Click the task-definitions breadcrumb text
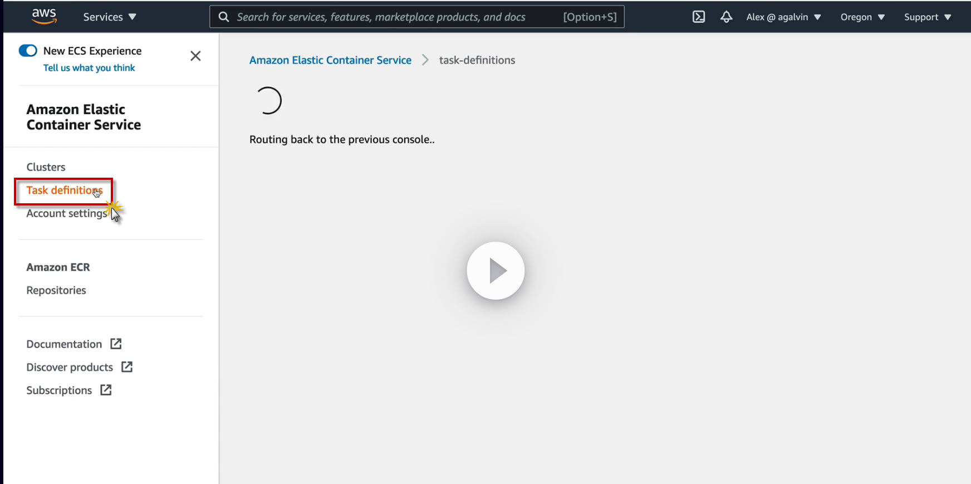The image size is (971, 484). pos(477,60)
